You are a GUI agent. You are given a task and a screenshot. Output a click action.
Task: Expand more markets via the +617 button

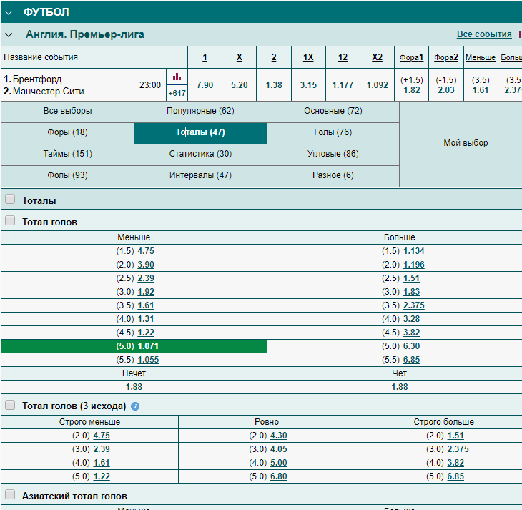(x=177, y=93)
